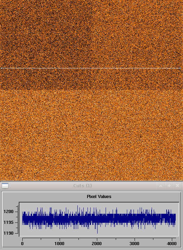Click the 1190 label on the y-axis
This screenshot has height=250, width=183.
coord(10,233)
